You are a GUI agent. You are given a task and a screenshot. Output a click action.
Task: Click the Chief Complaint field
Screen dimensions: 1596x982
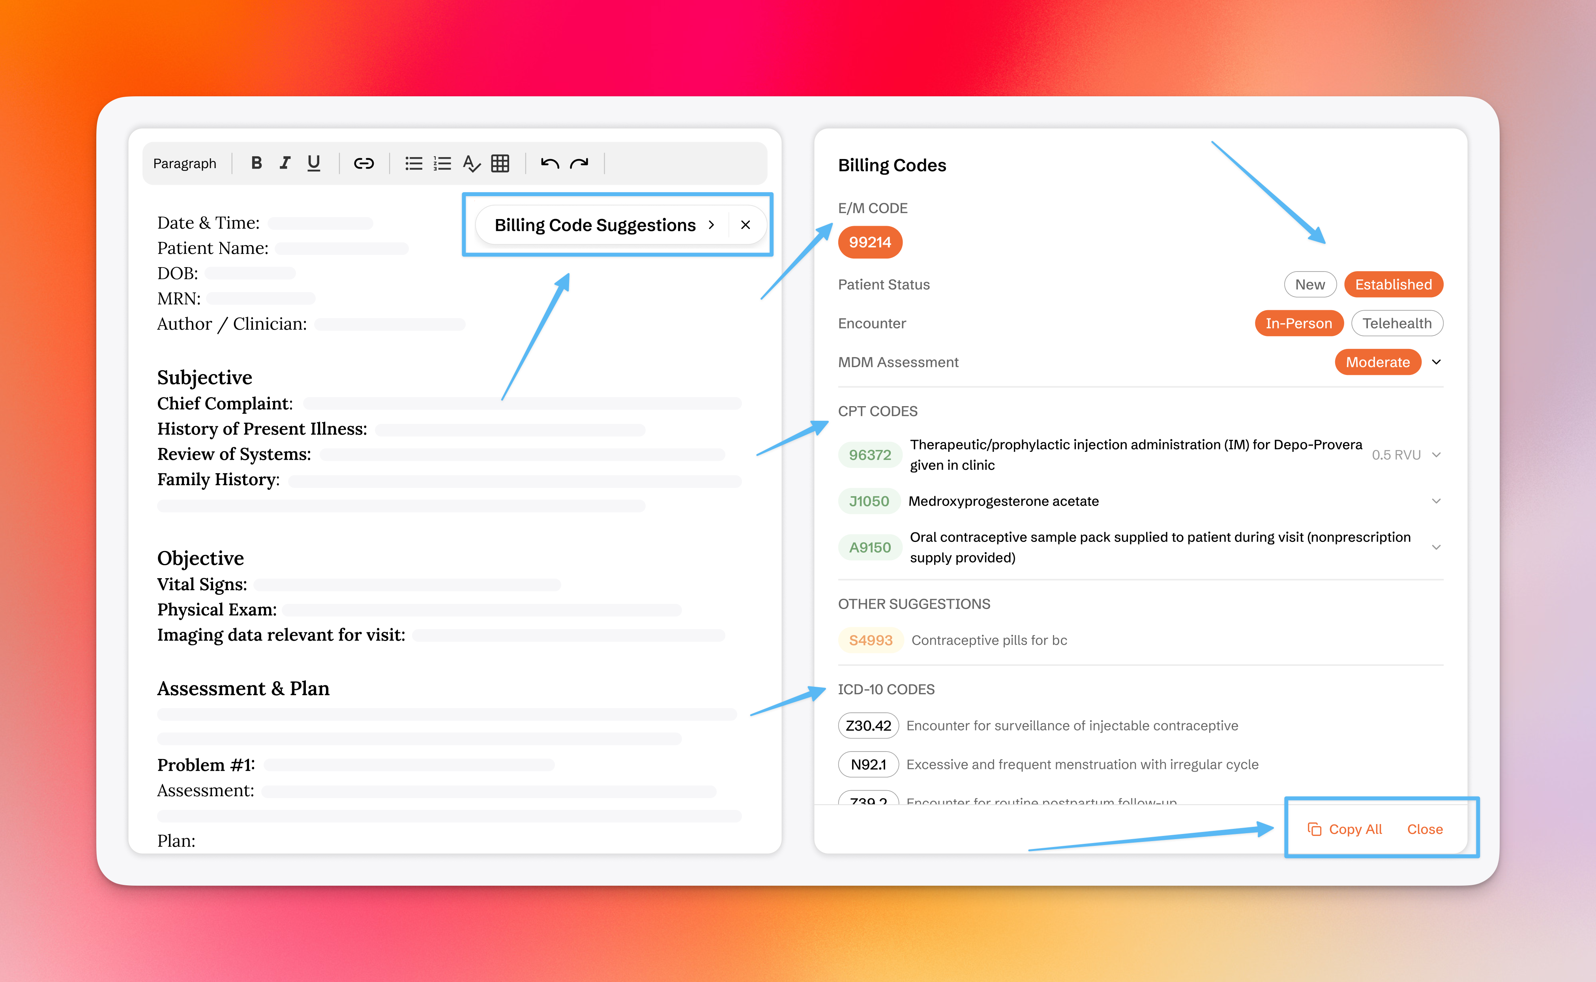522,404
